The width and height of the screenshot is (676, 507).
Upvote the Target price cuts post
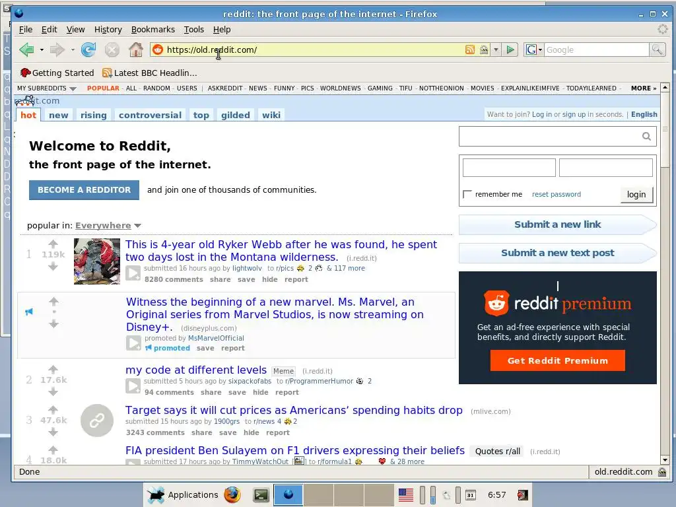[x=53, y=409]
